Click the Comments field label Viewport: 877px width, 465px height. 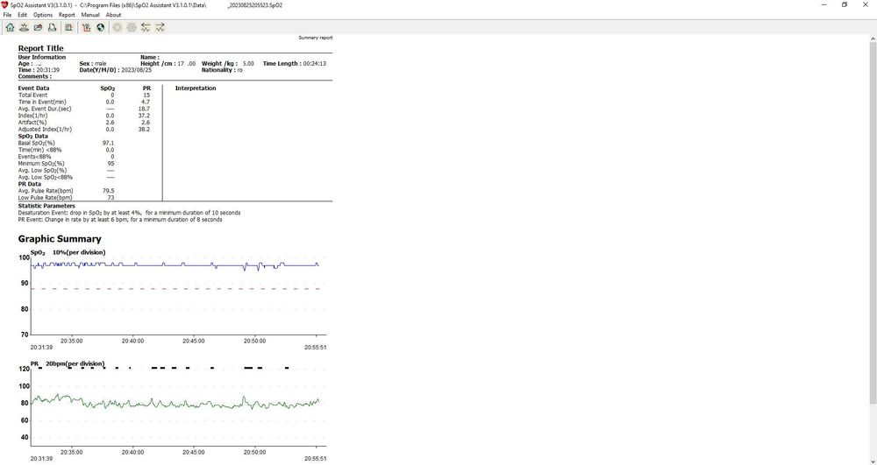tap(35, 76)
